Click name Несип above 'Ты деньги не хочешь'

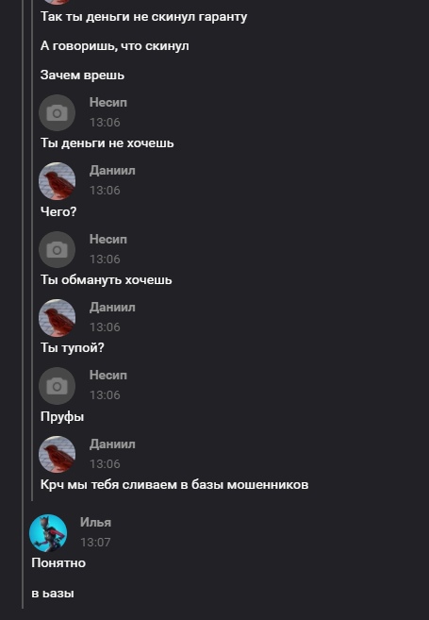pyautogui.click(x=108, y=103)
